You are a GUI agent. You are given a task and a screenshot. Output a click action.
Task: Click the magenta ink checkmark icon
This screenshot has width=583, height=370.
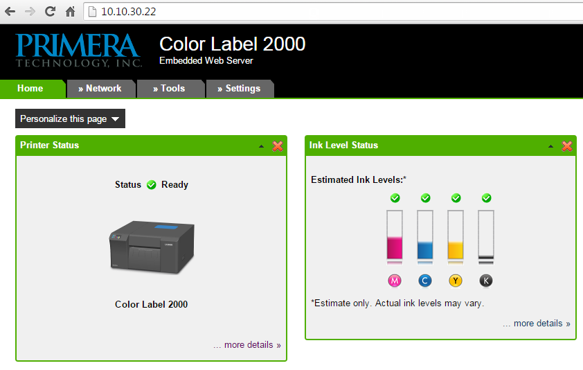[395, 198]
